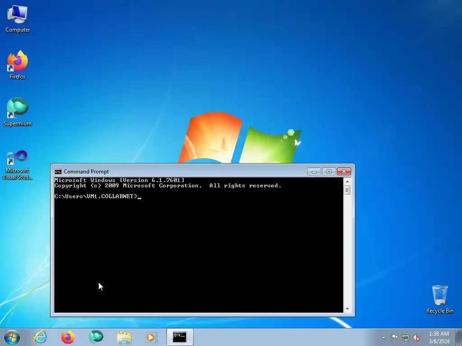Close the Command Prompt window
Viewport: 462px width, 346px height.
[x=344, y=172]
